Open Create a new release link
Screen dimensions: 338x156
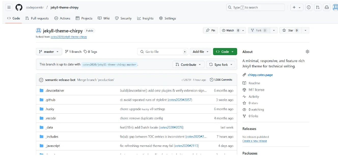[x=254, y=141]
